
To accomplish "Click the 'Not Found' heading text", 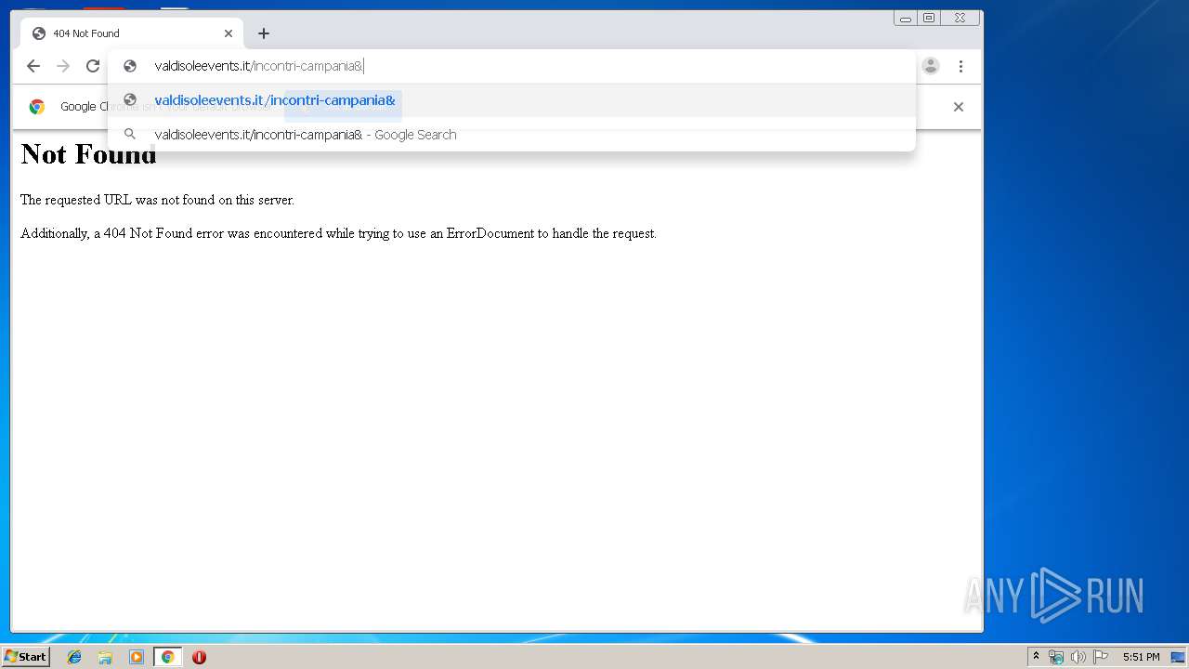I will pyautogui.click(x=88, y=153).
